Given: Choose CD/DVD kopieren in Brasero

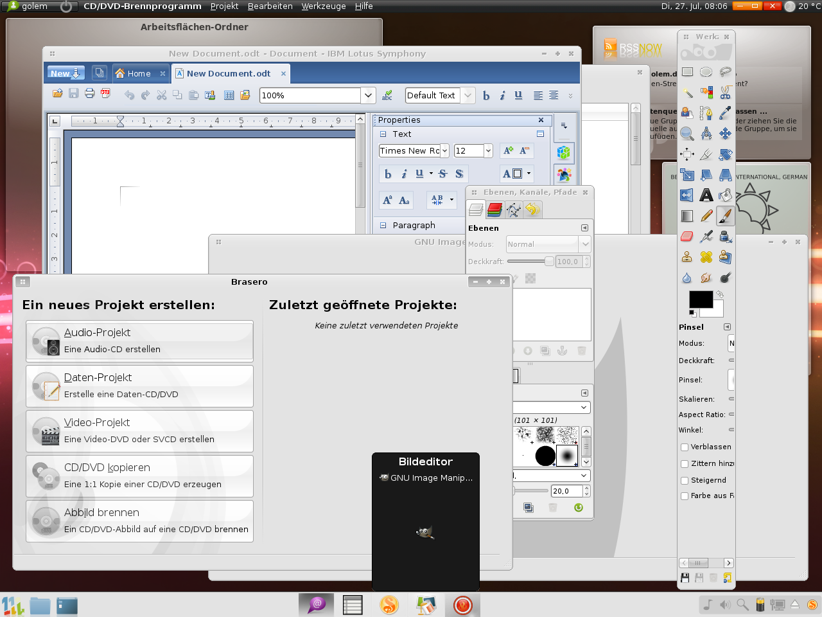Looking at the screenshot, I should 139,476.
